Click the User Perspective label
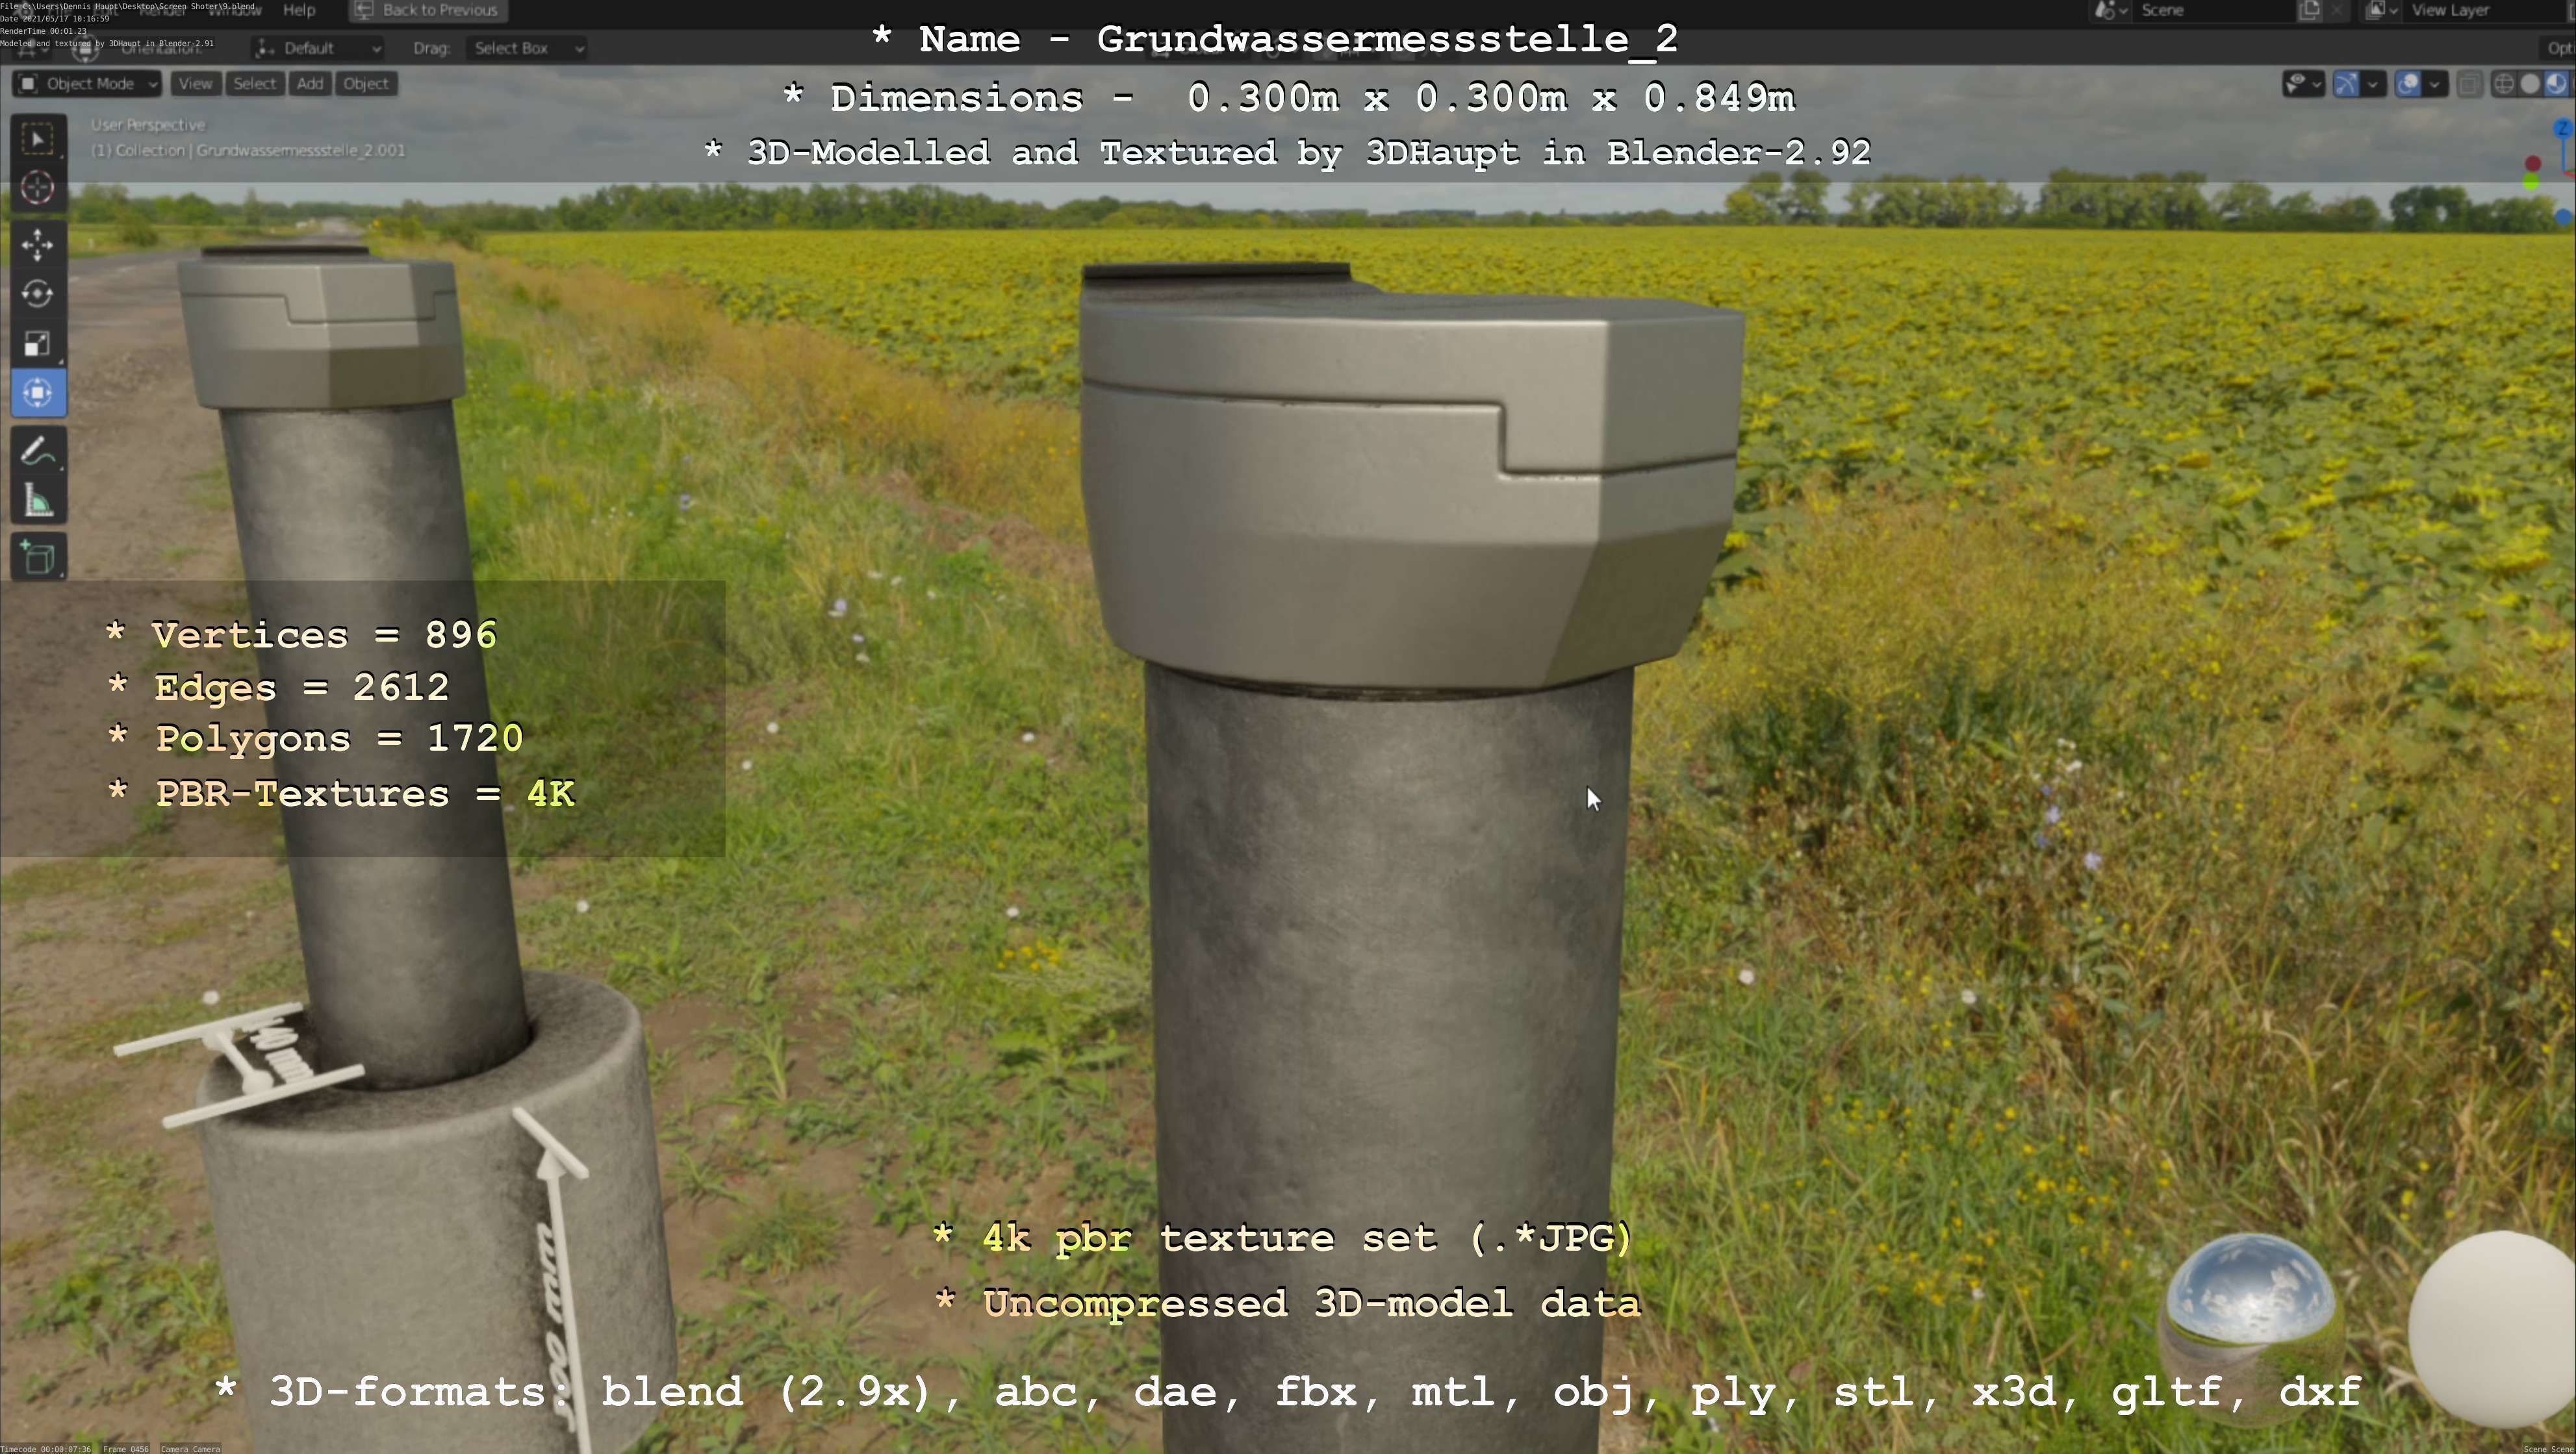 click(x=148, y=125)
